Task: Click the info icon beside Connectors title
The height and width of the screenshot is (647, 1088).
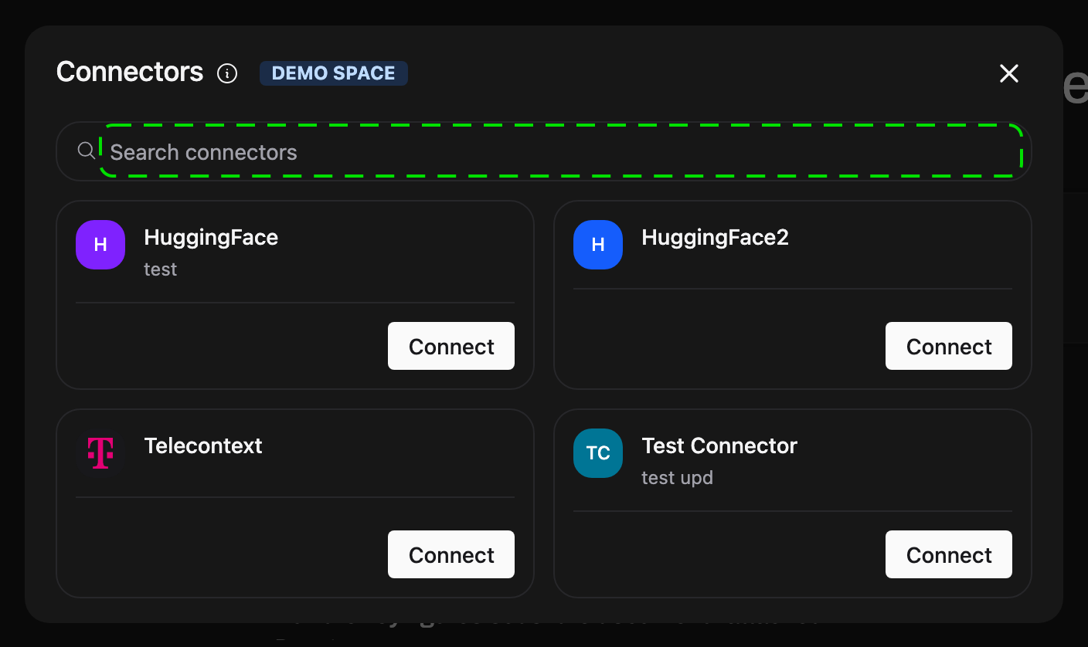Action: pos(227,73)
